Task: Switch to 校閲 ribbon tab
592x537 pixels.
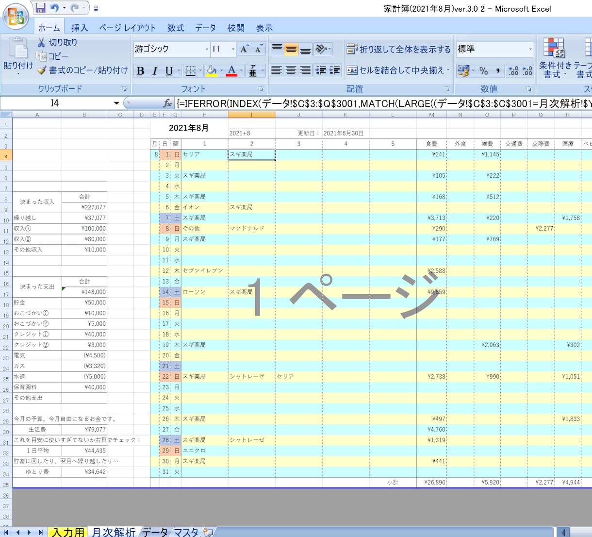Action: [236, 28]
